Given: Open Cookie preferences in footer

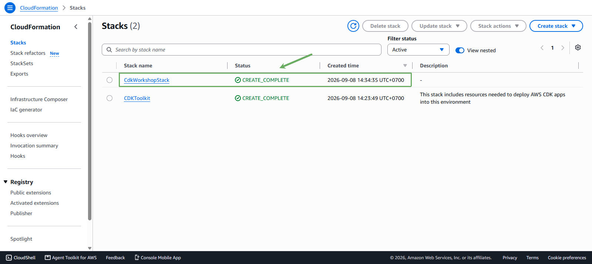Looking at the screenshot, I should pos(567,258).
